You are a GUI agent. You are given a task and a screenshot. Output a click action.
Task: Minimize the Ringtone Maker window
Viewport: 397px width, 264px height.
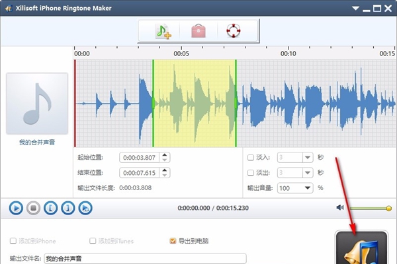tap(367, 9)
